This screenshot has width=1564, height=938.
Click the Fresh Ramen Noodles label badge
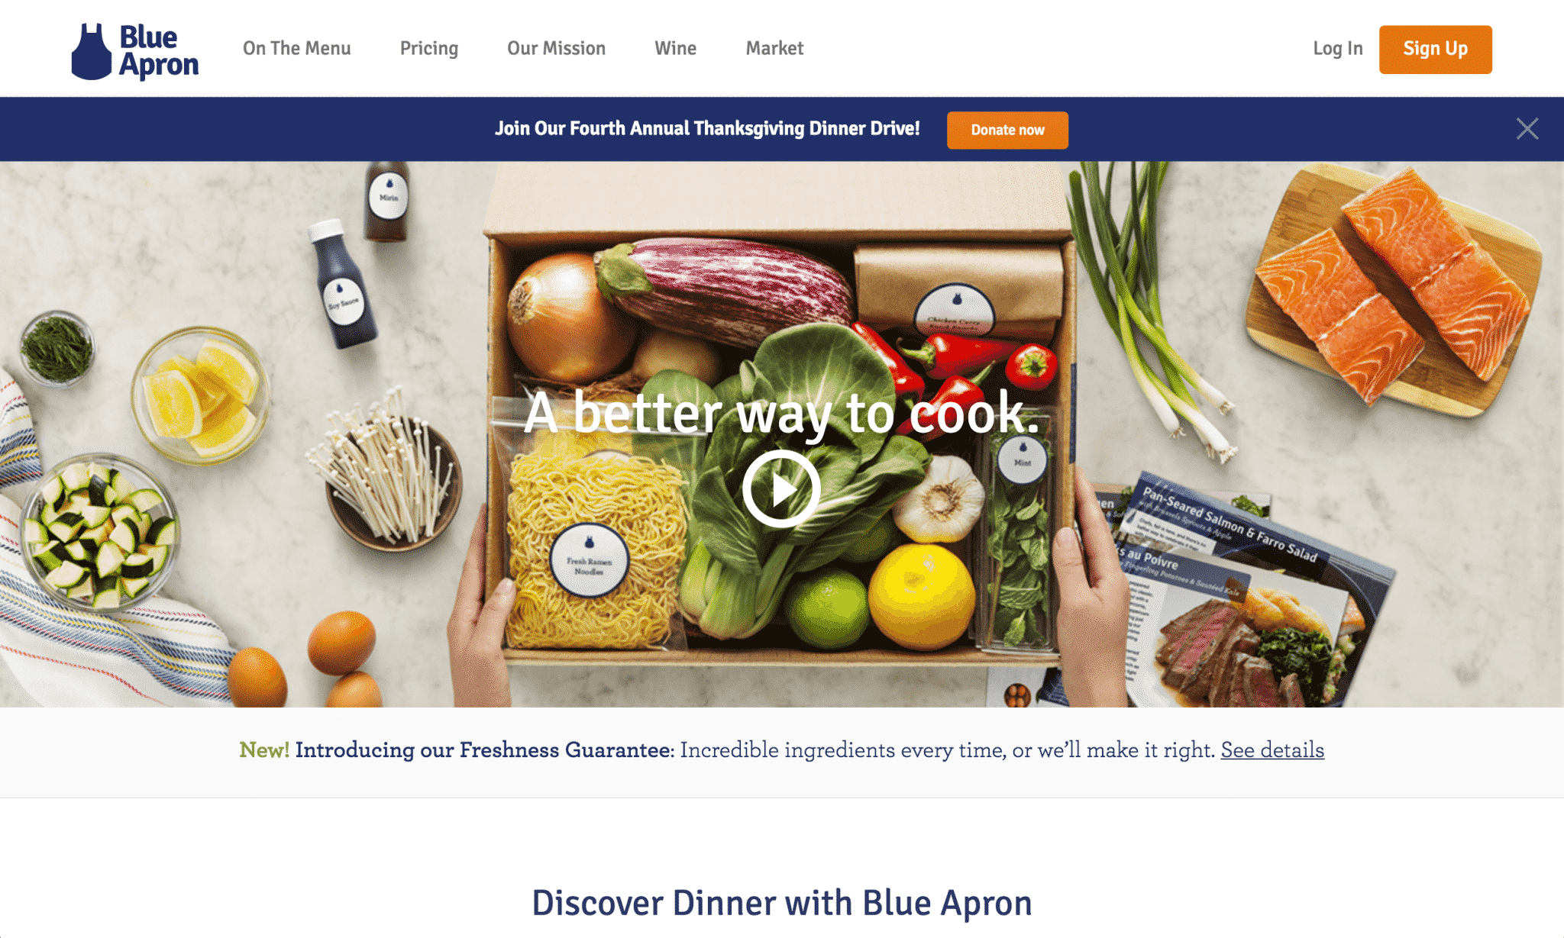[x=589, y=561]
